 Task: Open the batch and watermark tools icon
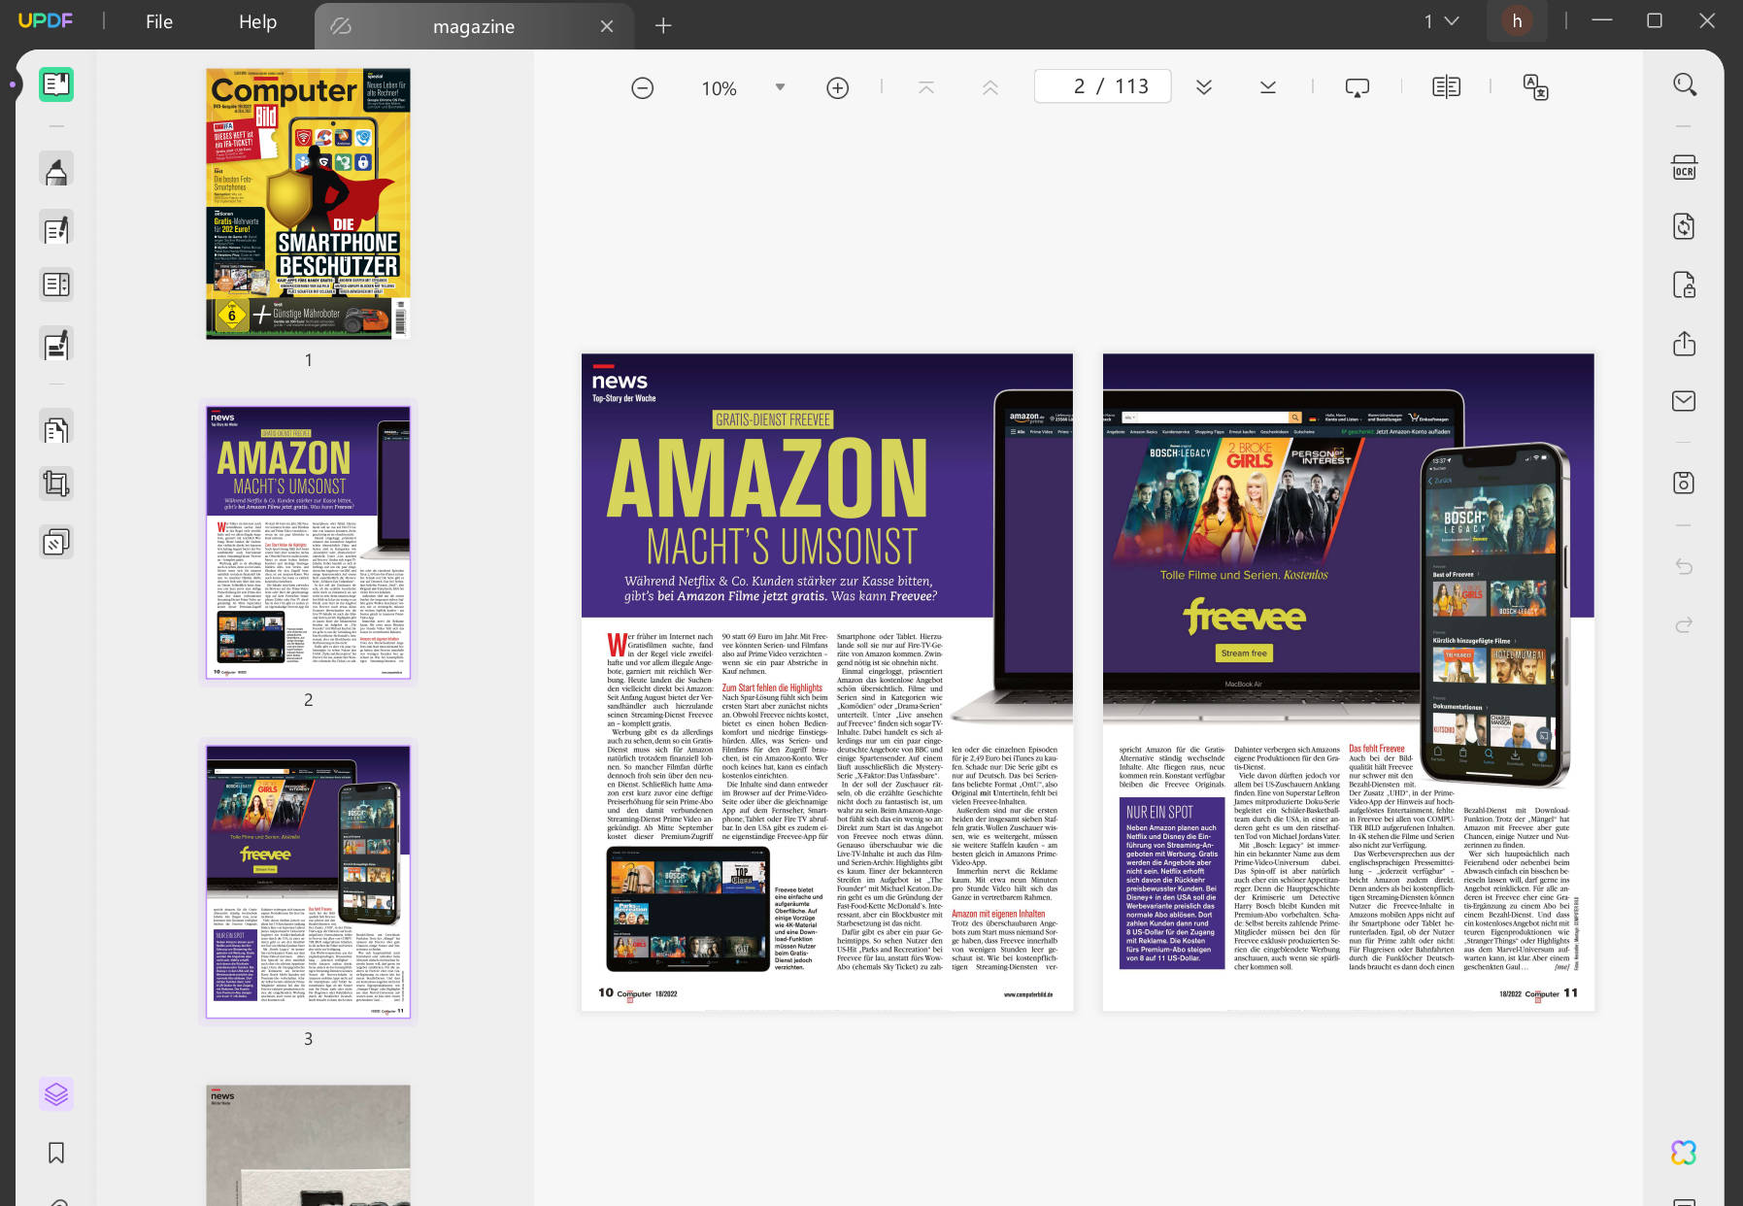tap(56, 542)
